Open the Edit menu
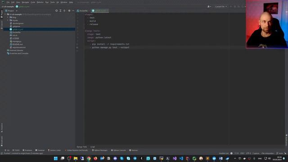The width and height of the screenshot is (288, 162). 13,2
